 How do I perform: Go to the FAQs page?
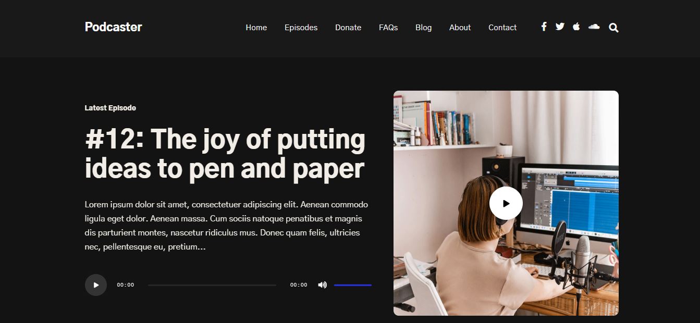[388, 28]
